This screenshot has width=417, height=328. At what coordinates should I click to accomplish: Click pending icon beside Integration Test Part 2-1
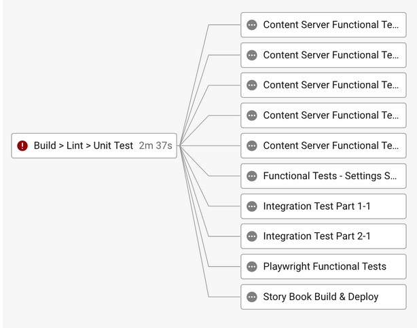tap(252, 236)
